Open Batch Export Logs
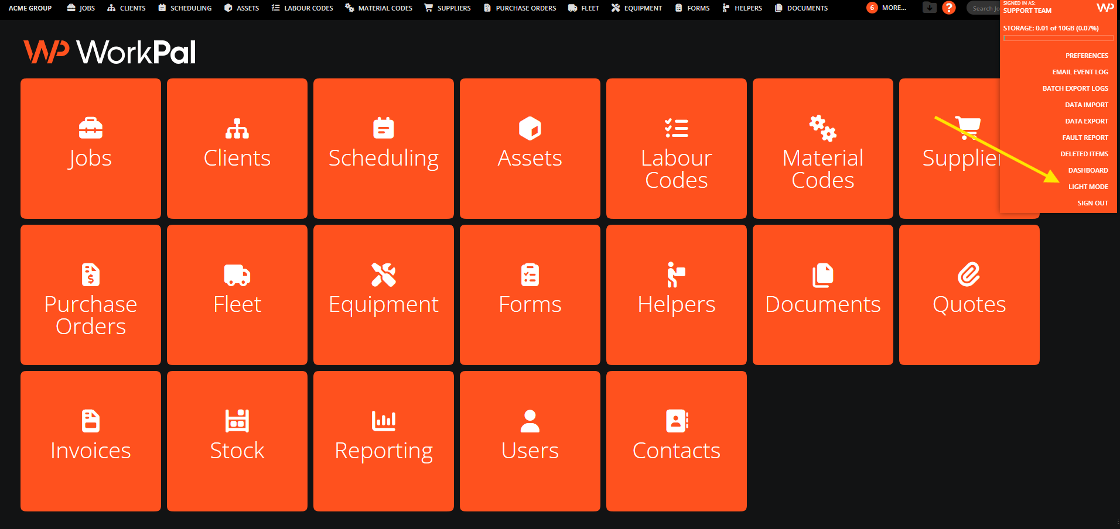 [x=1075, y=88]
